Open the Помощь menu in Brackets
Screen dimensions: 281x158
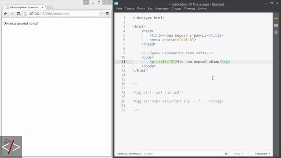(190, 9)
